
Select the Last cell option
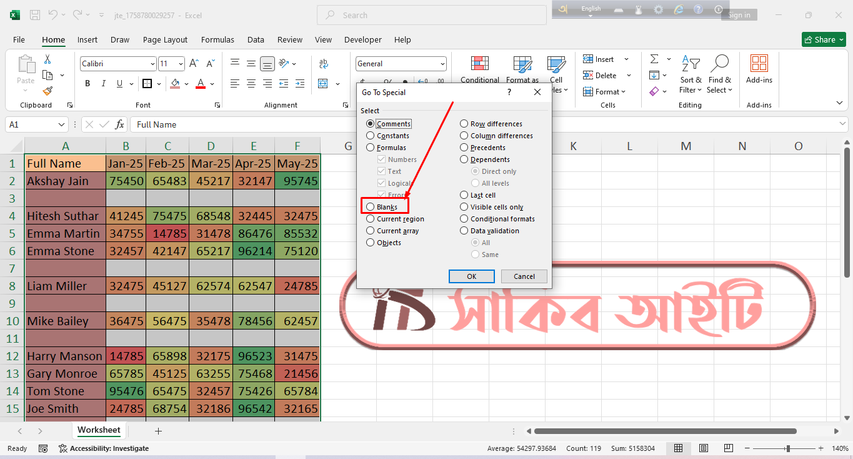[464, 194]
